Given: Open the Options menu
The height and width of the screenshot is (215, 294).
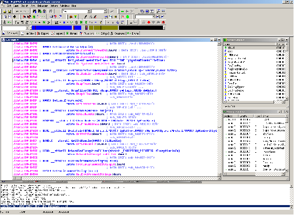Looking at the screenshot, I should (x=54, y=6).
